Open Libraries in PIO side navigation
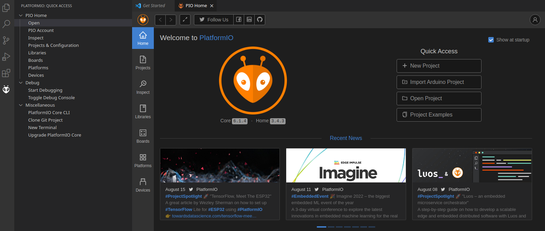The height and width of the screenshot is (231, 545). (143, 112)
